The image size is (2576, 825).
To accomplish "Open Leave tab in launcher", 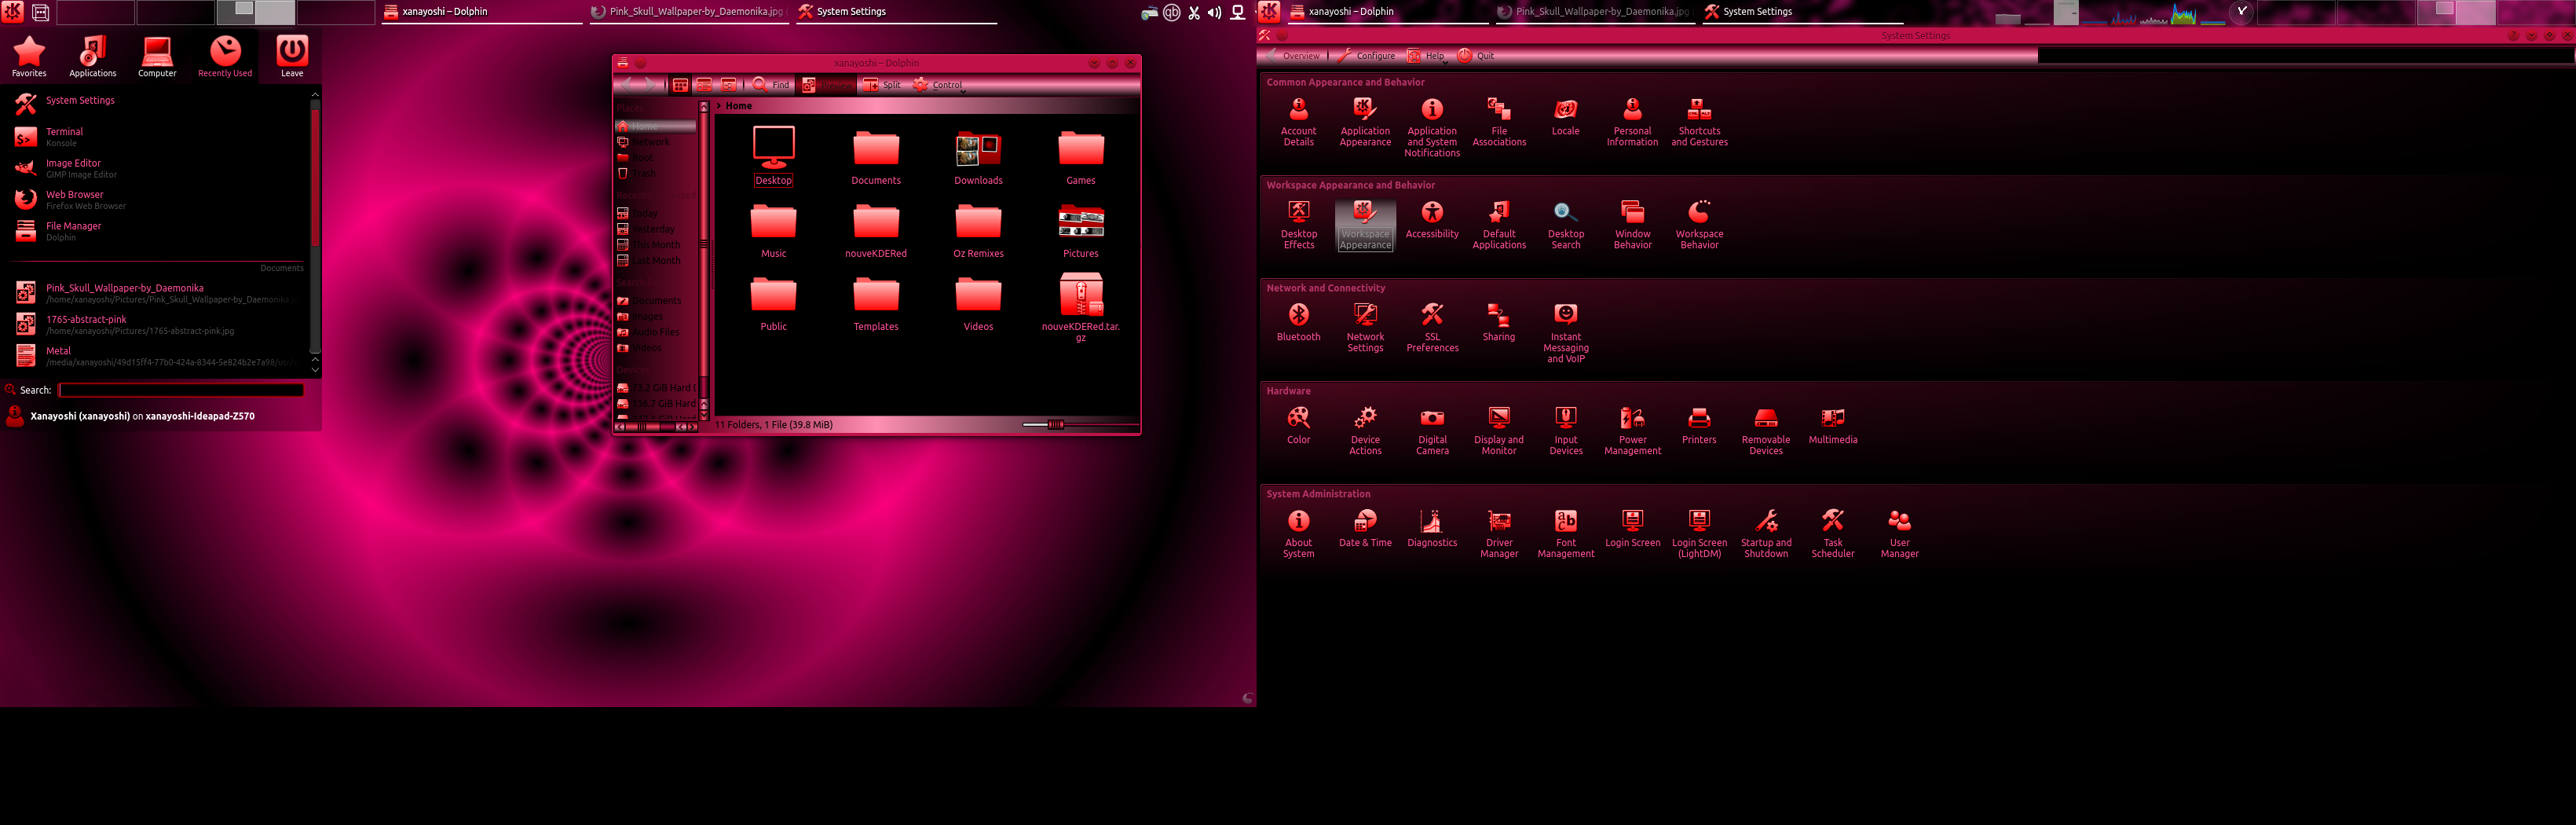I will coord(292,56).
